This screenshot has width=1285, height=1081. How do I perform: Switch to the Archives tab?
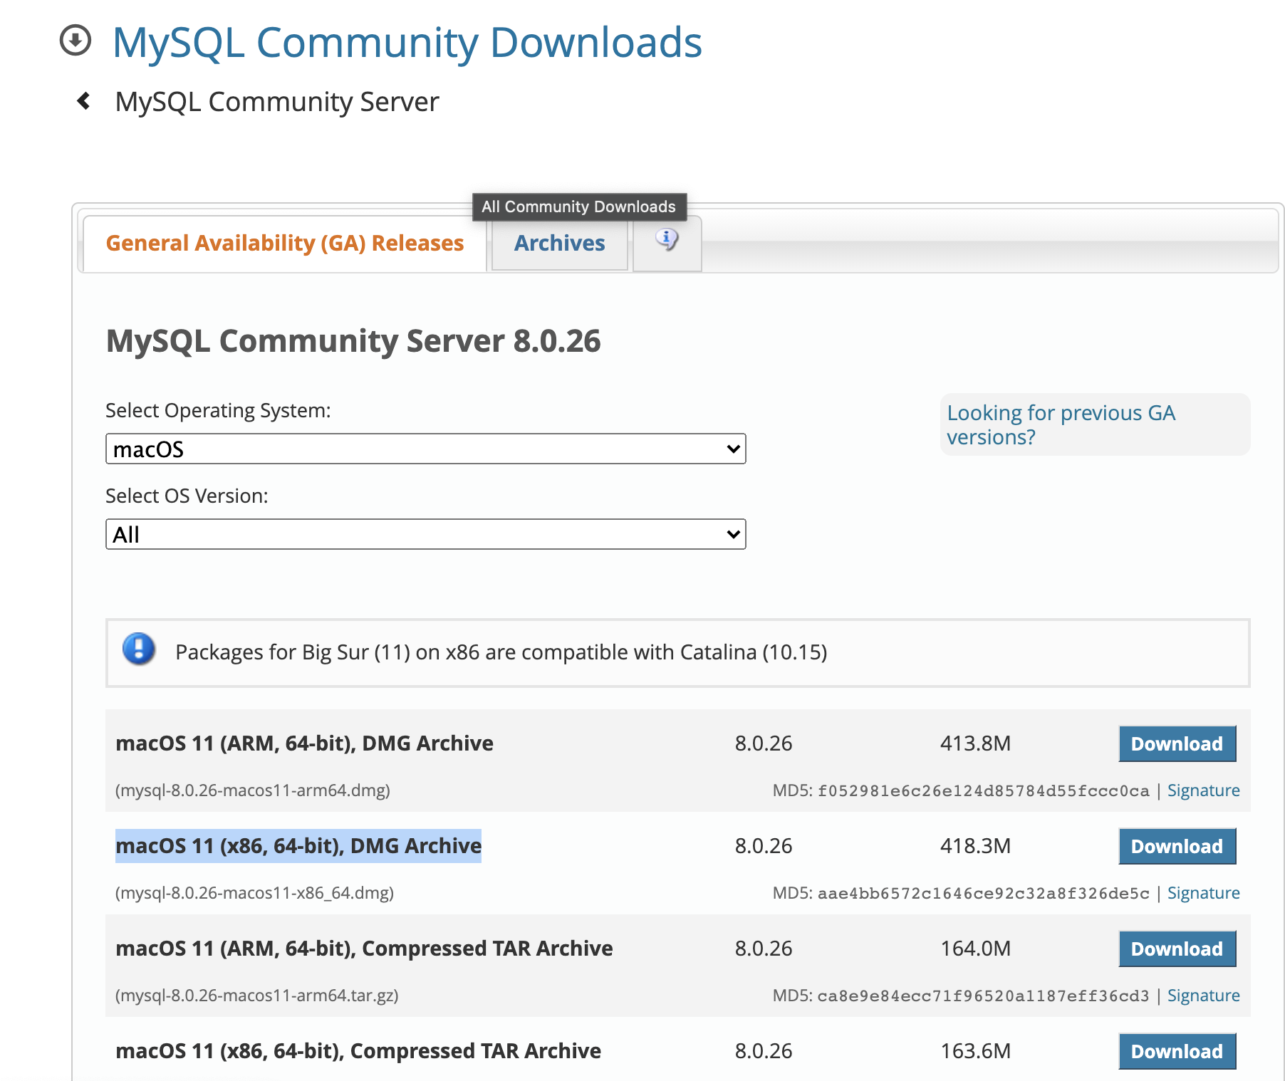coord(559,243)
